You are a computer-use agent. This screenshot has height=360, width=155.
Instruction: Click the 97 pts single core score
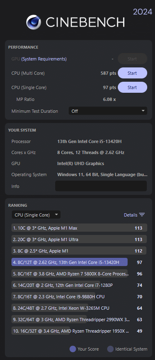(x=110, y=87)
